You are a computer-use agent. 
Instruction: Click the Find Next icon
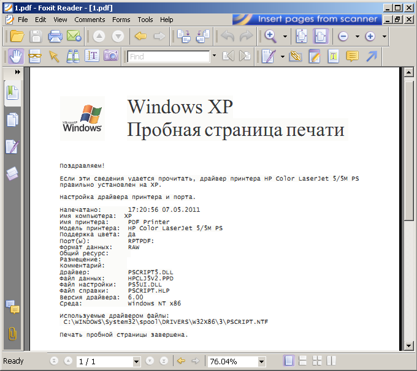tap(245, 56)
